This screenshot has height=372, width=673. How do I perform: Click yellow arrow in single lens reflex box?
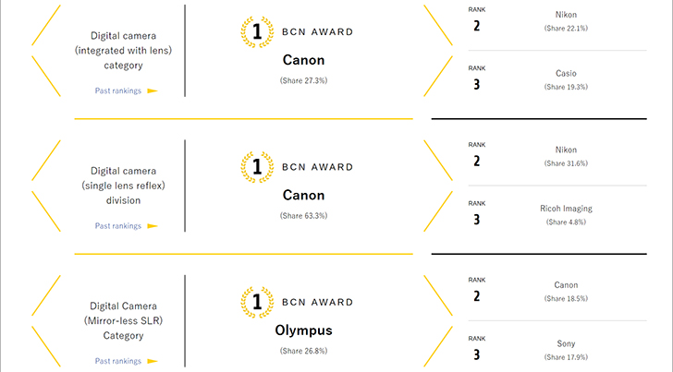point(153,226)
